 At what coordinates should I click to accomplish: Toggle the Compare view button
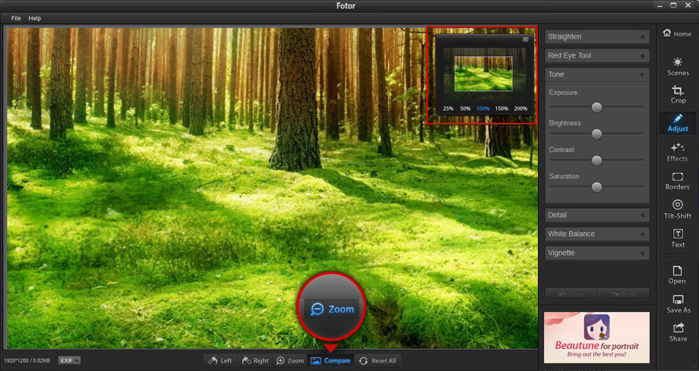click(x=331, y=360)
